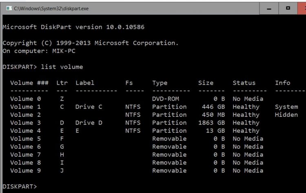
Task: Click the 'System' info for Volume 1
Action: pyautogui.click(x=286, y=107)
